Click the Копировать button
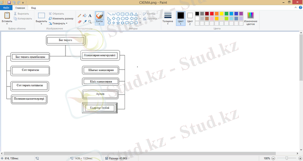The height and width of the screenshot is (161, 303). point(23,19)
